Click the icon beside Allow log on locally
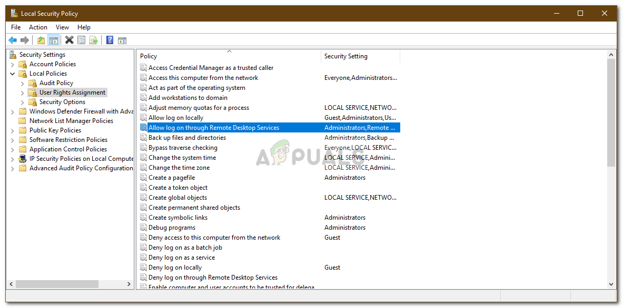Viewport: 623px width, 308px height. tap(143, 118)
